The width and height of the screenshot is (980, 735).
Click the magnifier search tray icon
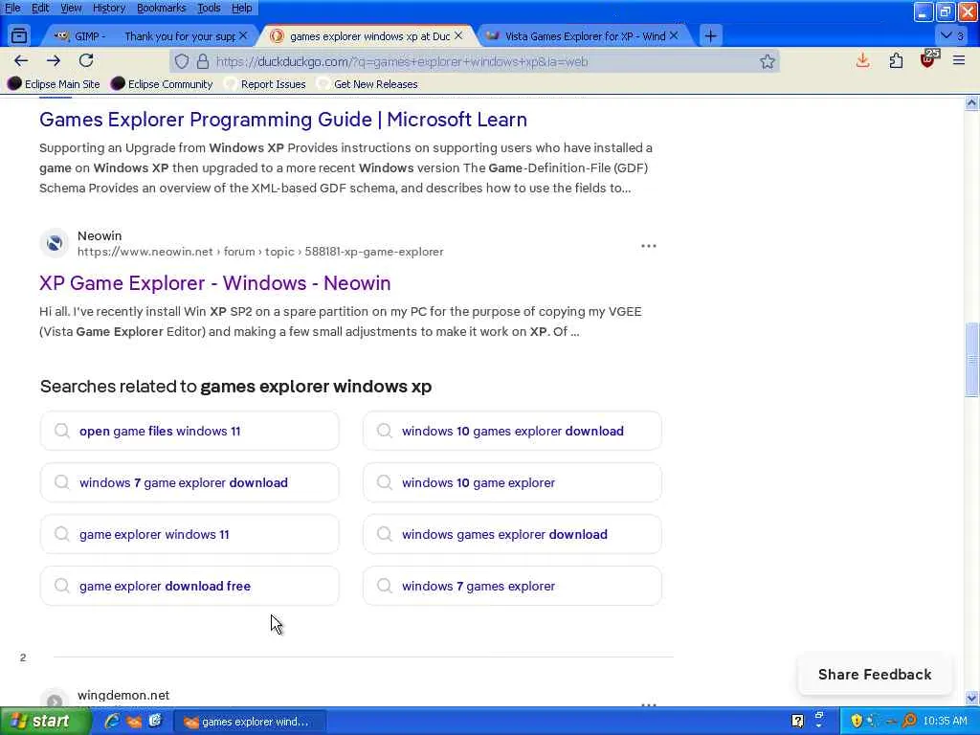pos(909,722)
